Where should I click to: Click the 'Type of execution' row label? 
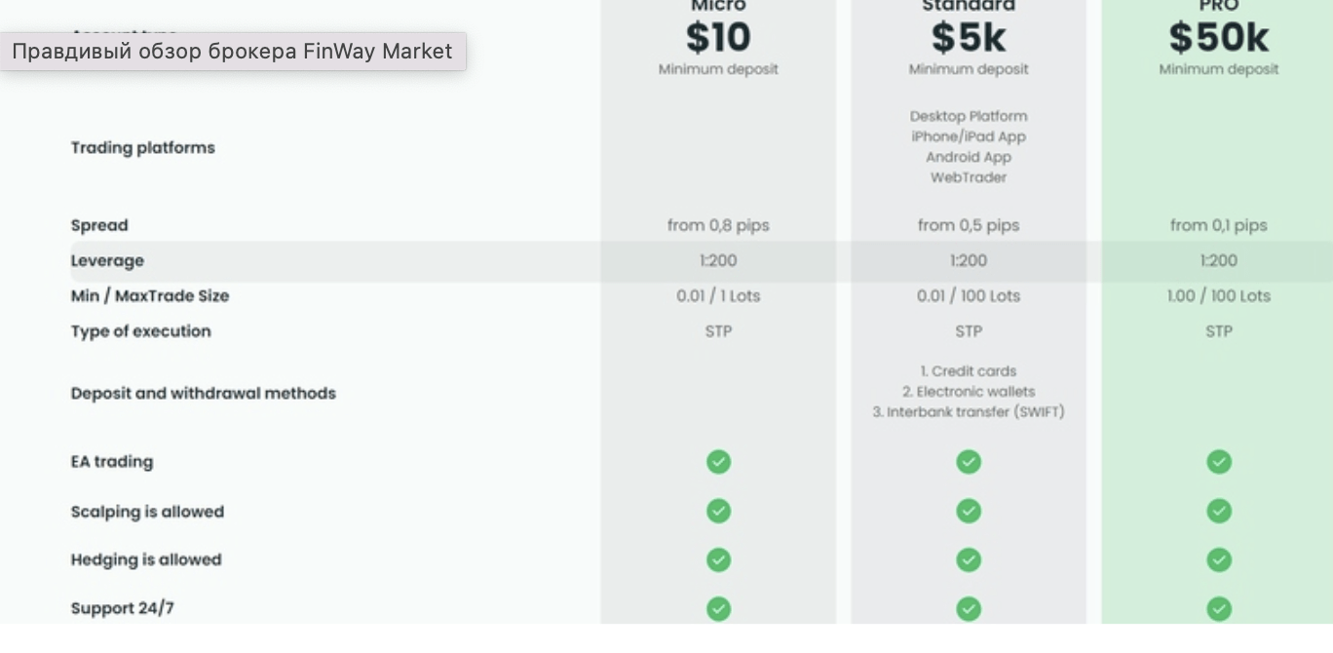tap(140, 331)
